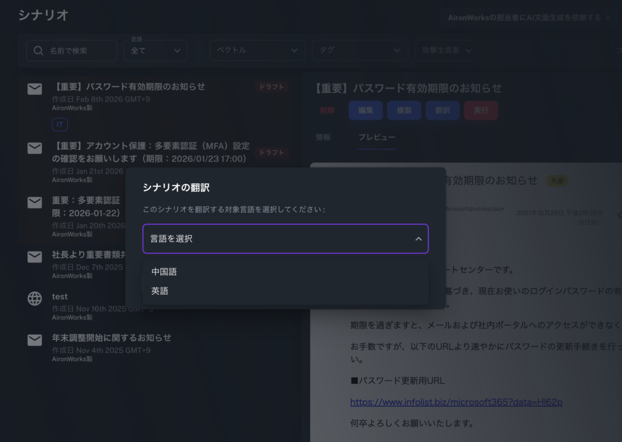Click the search magnifier icon
Screen dimensions: 622x442
click(38, 51)
